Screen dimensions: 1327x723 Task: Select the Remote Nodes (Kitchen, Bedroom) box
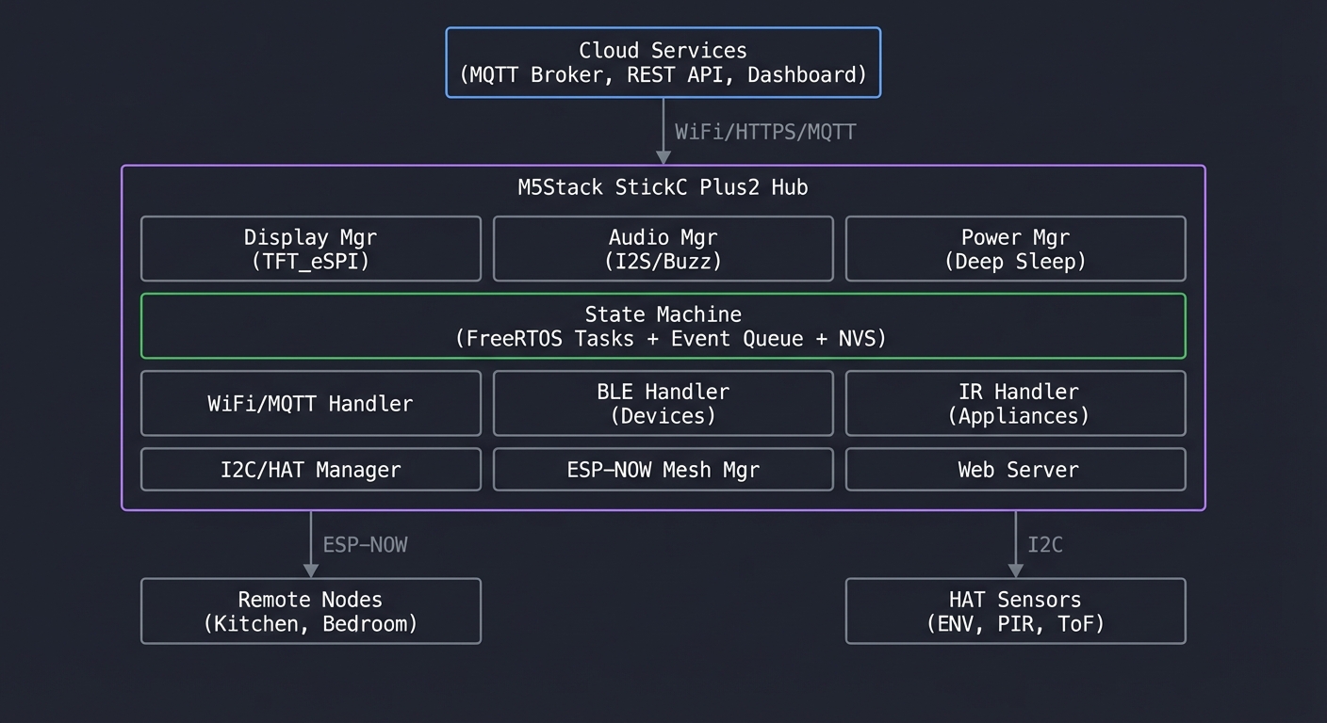click(310, 611)
